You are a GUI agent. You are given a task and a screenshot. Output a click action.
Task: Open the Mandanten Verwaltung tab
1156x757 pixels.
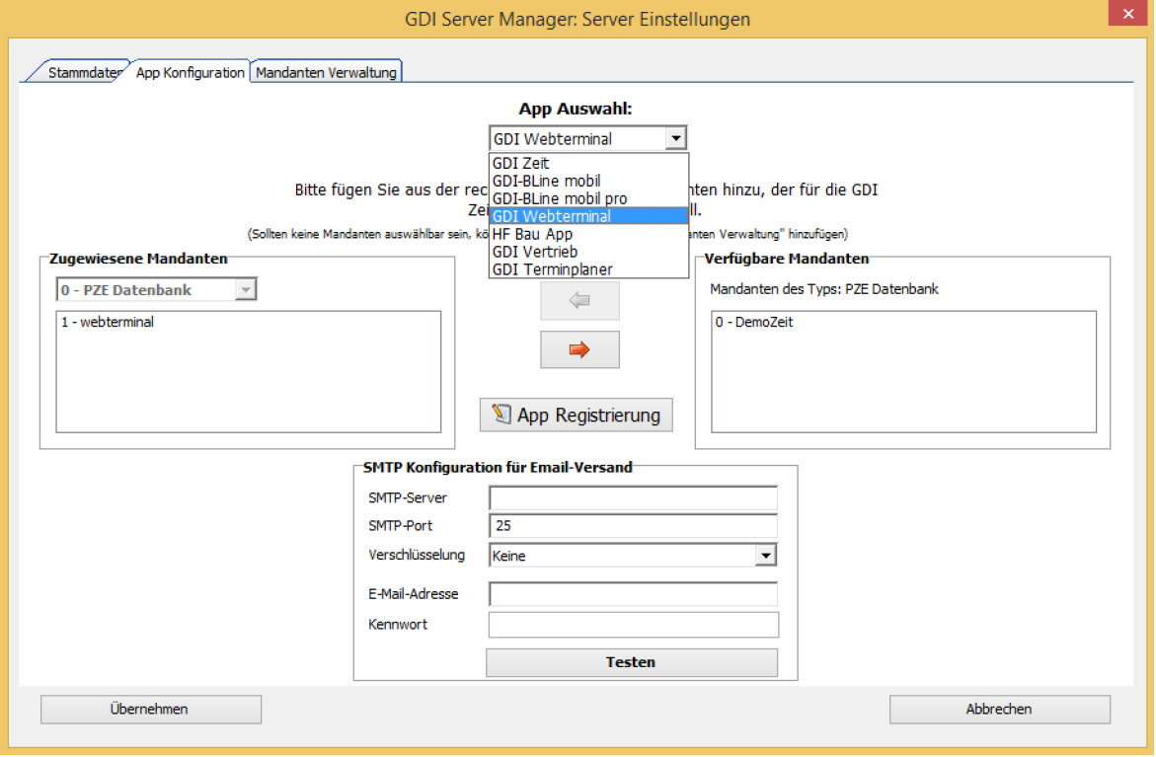(x=326, y=73)
